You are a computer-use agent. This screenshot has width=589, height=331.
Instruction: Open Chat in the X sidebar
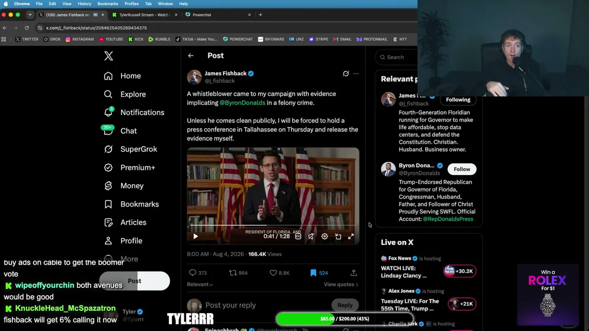point(121,131)
